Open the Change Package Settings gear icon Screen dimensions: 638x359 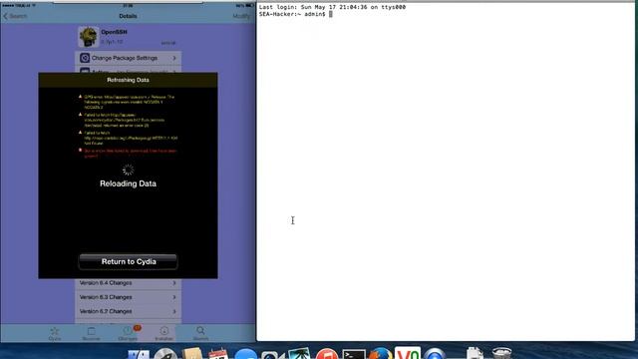[x=85, y=58]
